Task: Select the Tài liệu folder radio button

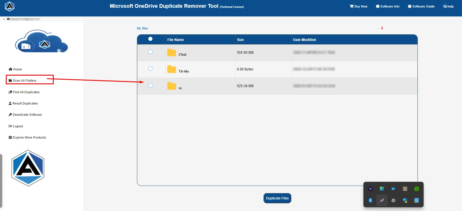Action: (150, 69)
